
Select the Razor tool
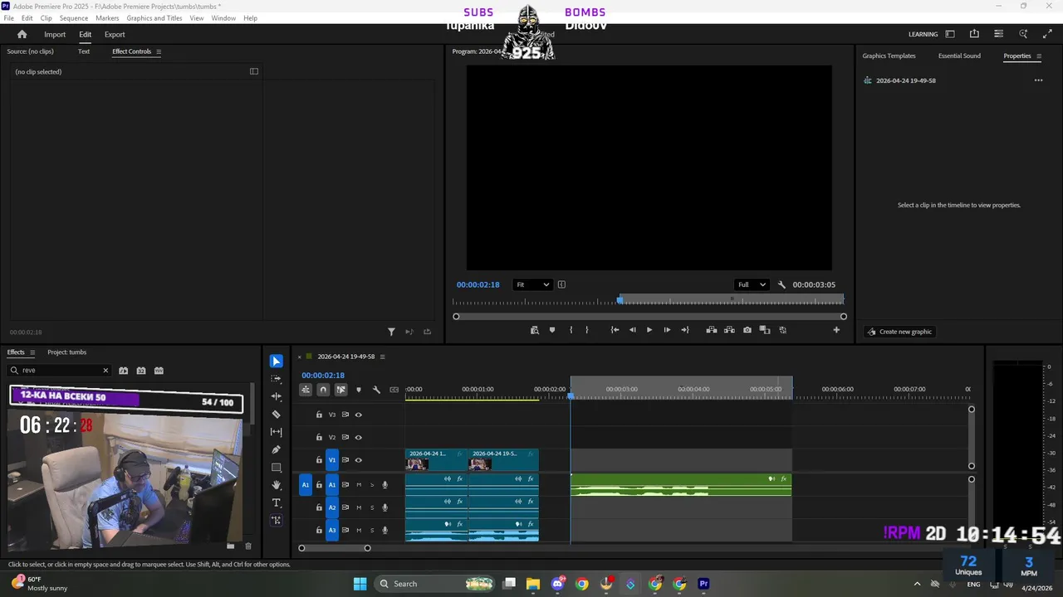277,415
